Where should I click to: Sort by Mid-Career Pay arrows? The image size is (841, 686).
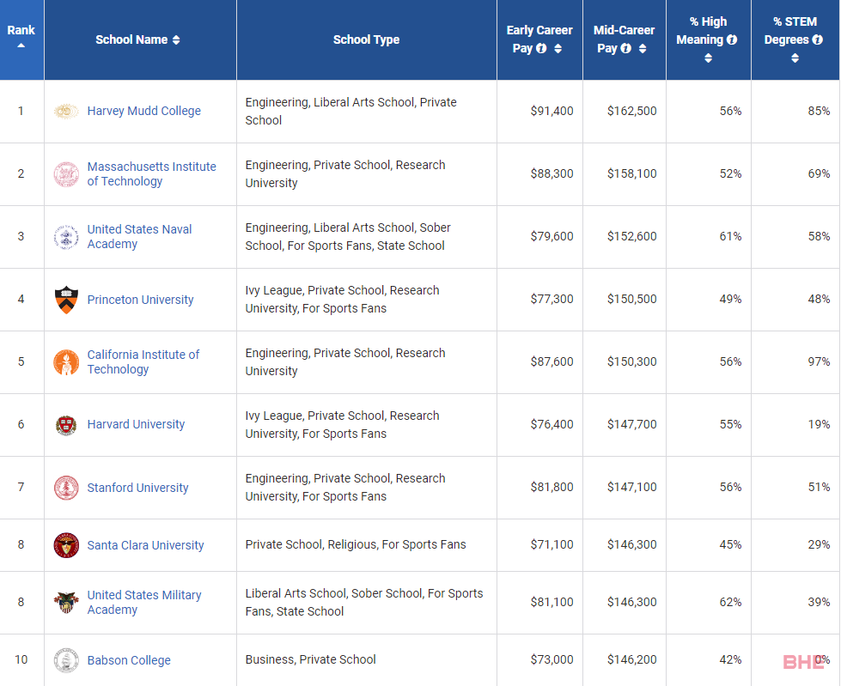[642, 48]
